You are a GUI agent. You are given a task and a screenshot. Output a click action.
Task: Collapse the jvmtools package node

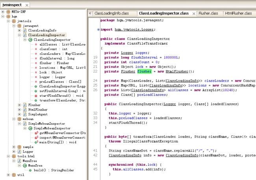[x=8, y=21]
